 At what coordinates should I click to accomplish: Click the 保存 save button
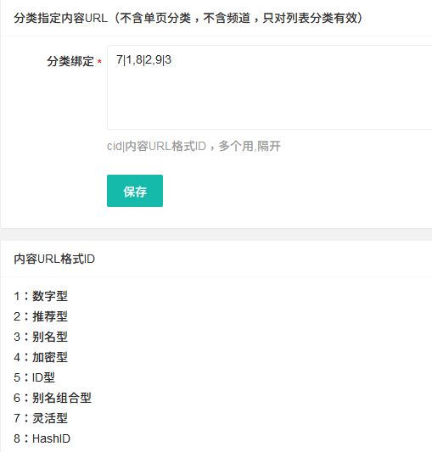pyautogui.click(x=135, y=191)
